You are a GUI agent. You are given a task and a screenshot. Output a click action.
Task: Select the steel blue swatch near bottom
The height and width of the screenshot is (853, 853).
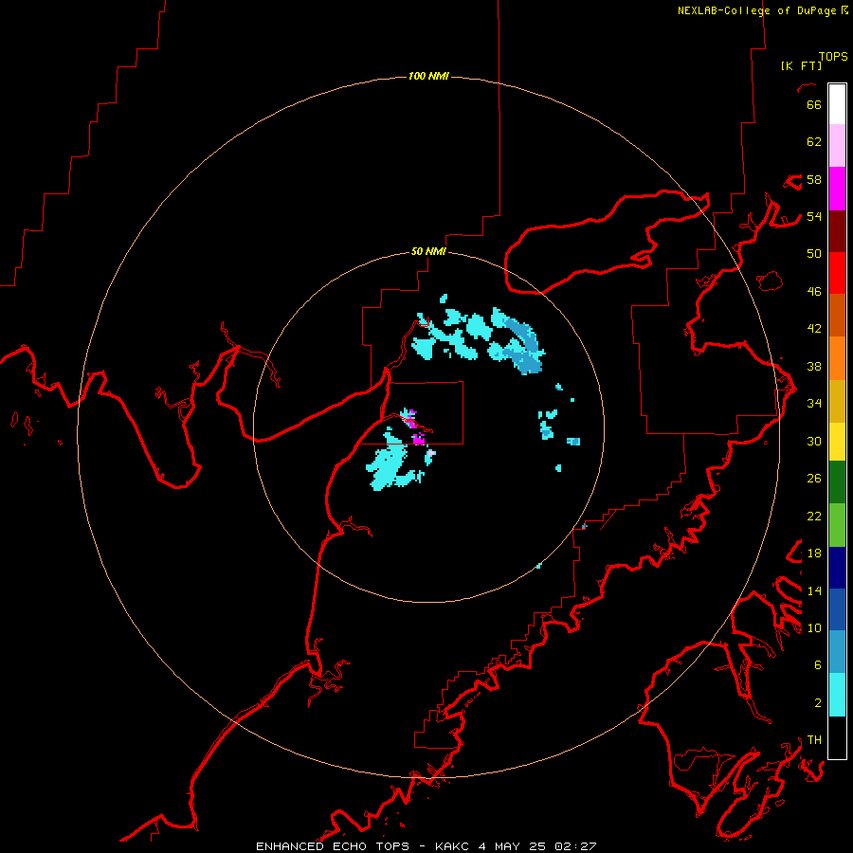(x=837, y=652)
